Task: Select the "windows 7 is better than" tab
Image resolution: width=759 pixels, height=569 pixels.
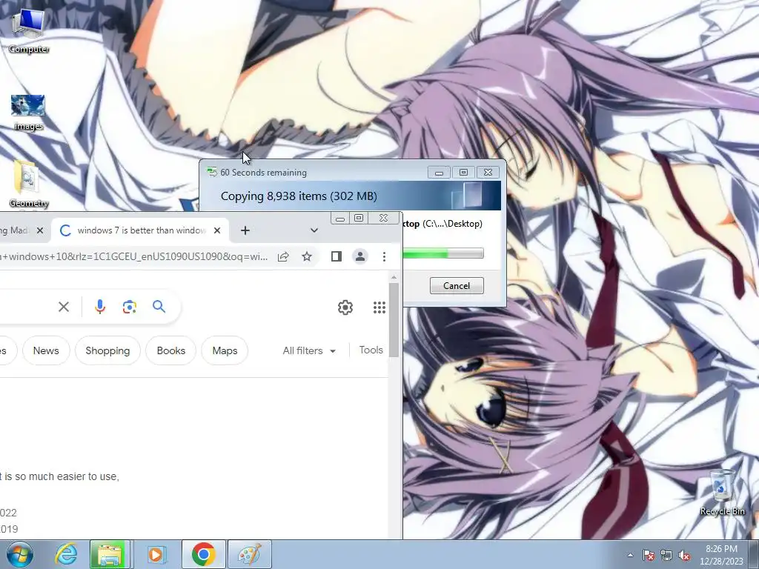Action: (x=140, y=230)
